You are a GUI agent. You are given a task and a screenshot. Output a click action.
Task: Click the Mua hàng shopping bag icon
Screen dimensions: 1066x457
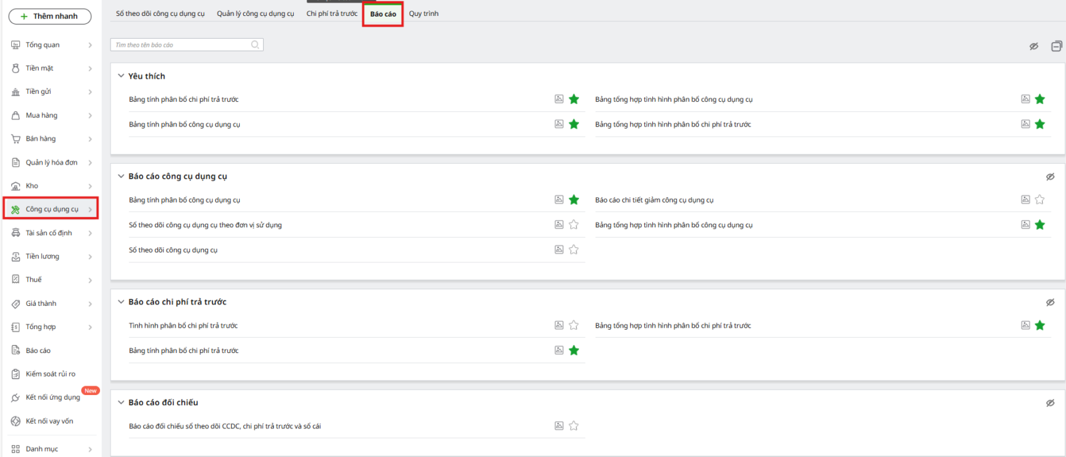tap(16, 115)
